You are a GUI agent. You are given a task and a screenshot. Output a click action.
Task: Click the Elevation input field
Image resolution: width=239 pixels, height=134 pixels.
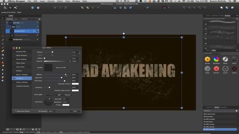point(66,102)
